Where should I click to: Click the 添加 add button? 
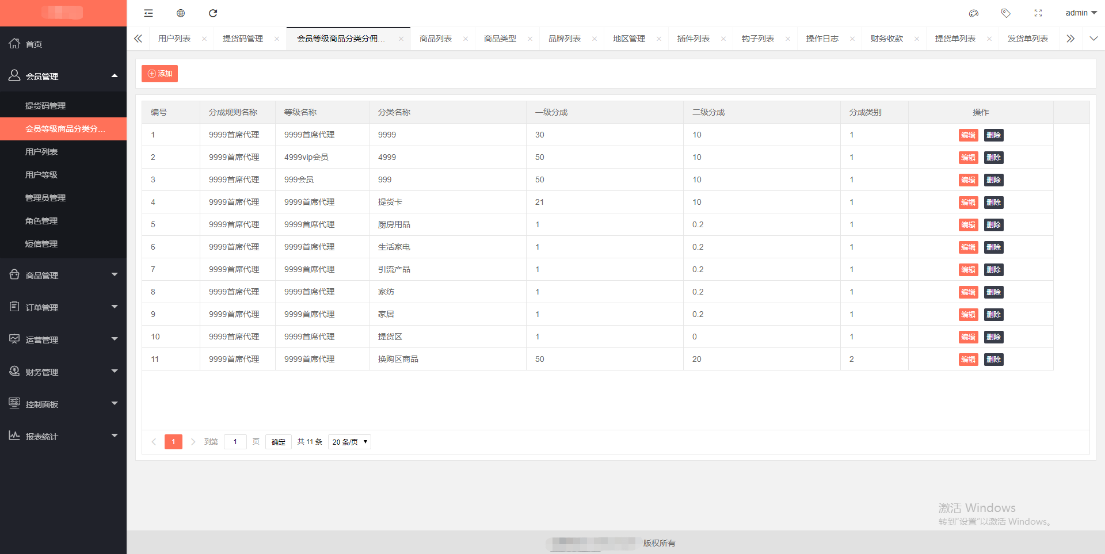(159, 74)
